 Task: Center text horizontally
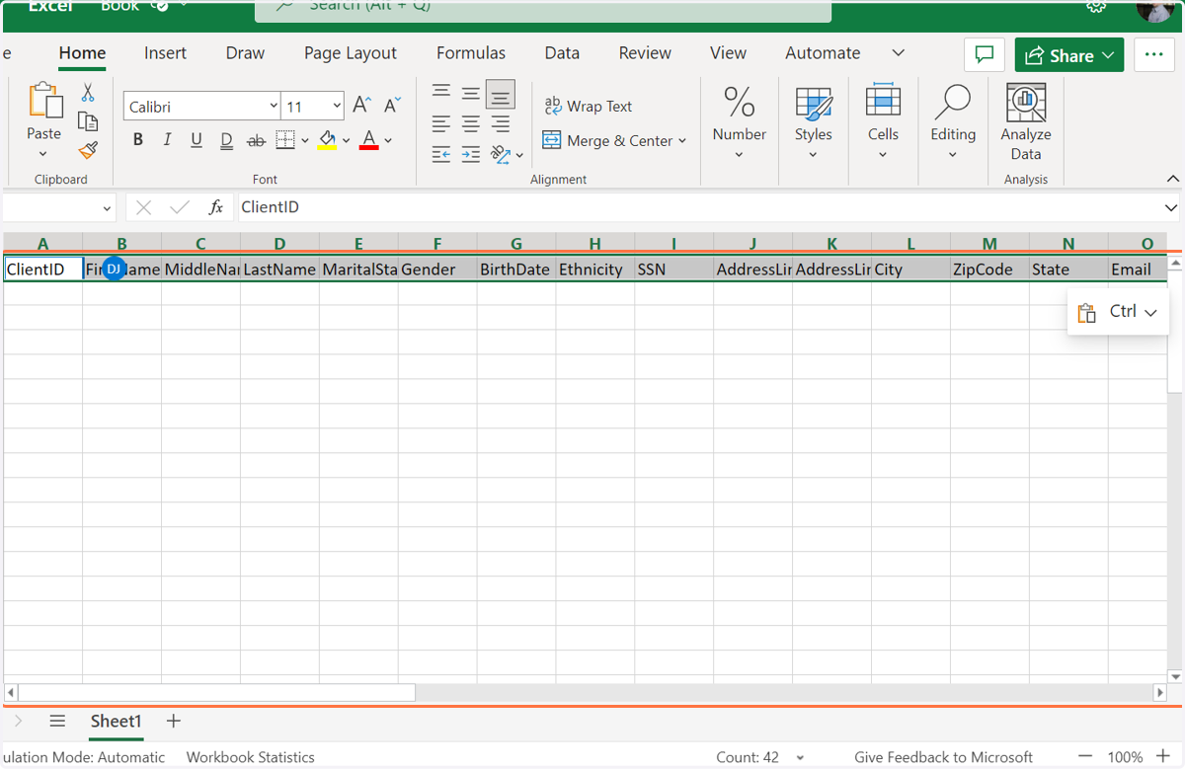pos(471,123)
